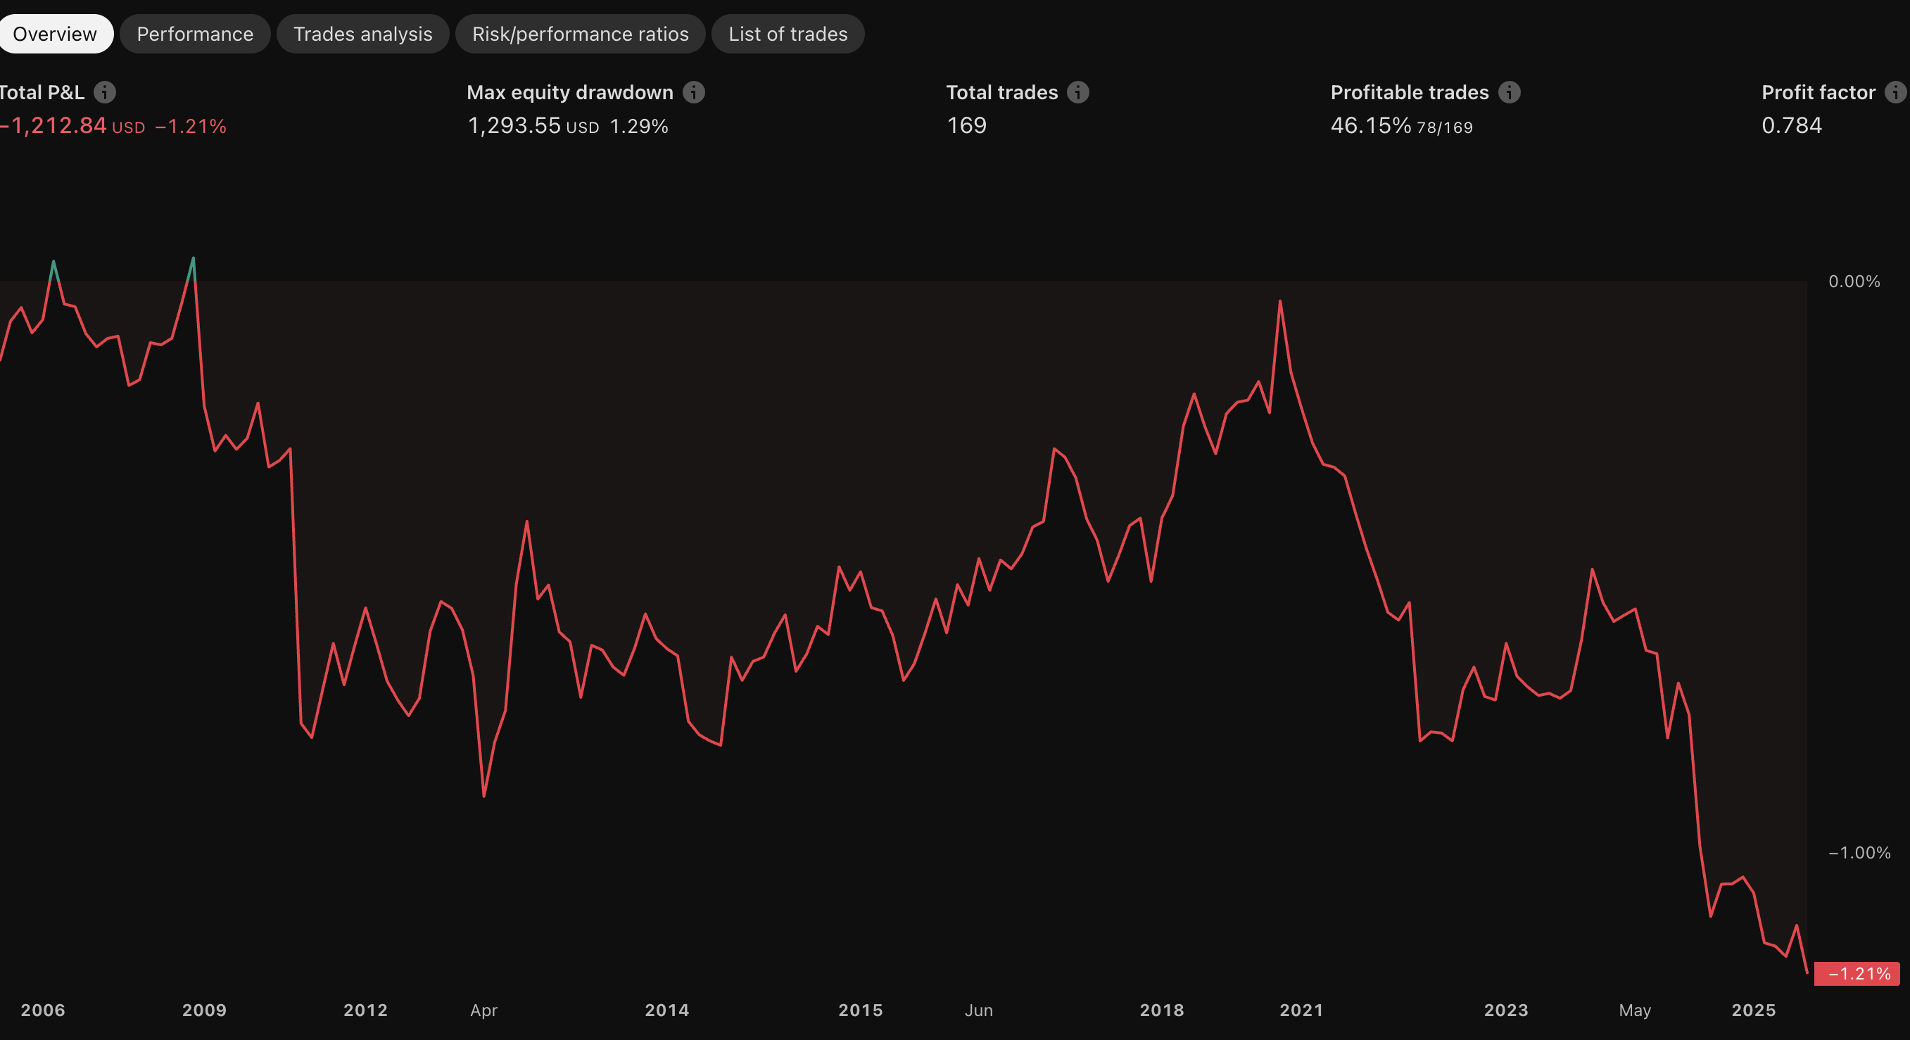This screenshot has height=1040, width=1910.
Task: Click the 46.15% profitable trades value
Action: tap(1370, 125)
